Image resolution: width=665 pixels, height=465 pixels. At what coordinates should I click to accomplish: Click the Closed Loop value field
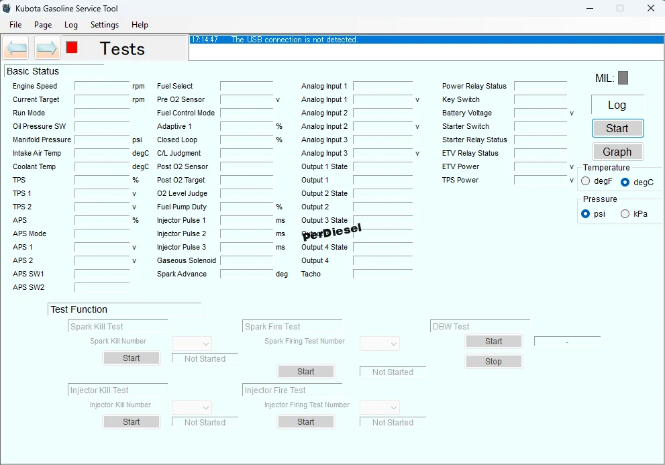click(246, 140)
